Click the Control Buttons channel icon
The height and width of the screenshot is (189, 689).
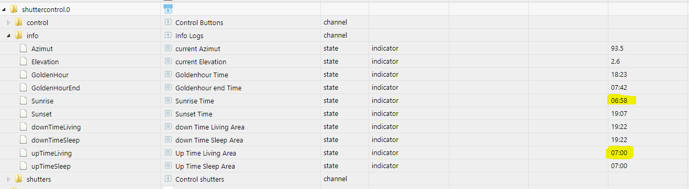pos(168,22)
